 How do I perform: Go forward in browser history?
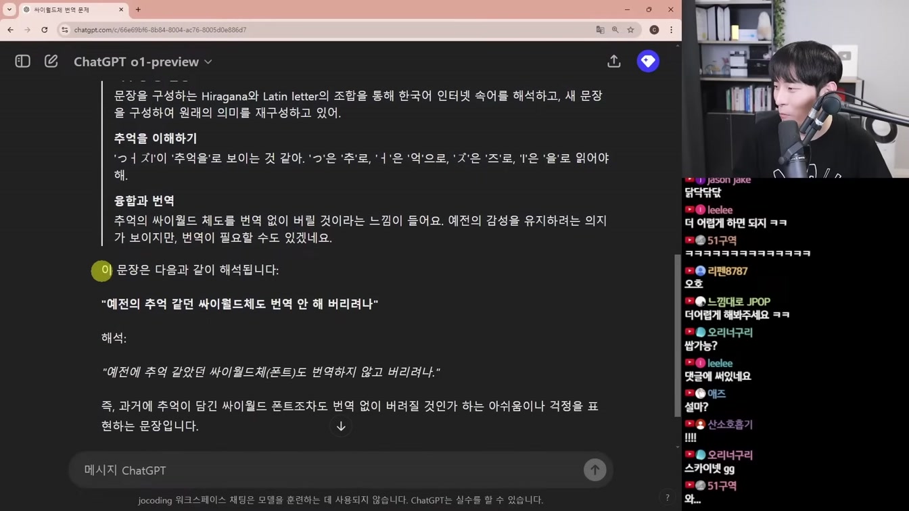pyautogui.click(x=27, y=30)
